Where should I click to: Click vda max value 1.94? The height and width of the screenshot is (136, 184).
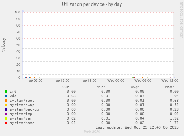pos(174,96)
